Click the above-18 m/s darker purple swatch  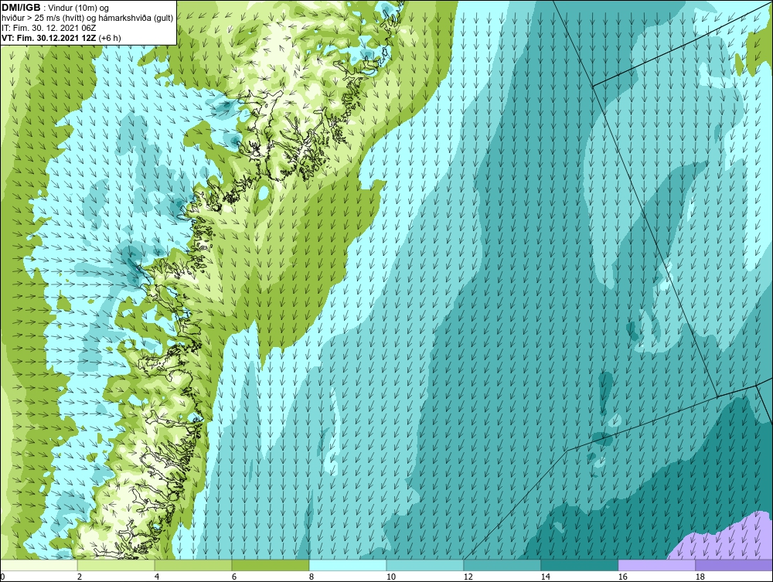[734, 565]
